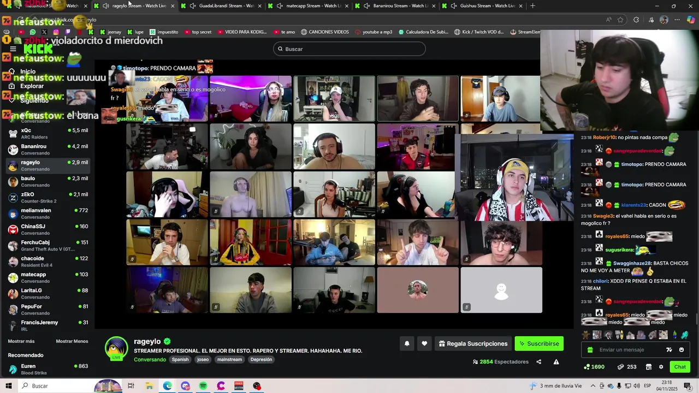Screen dimensions: 699x393
Task: Click the report warning triangle icon
Action: coord(556,362)
